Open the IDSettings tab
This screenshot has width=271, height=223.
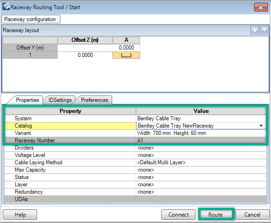[x=60, y=100]
